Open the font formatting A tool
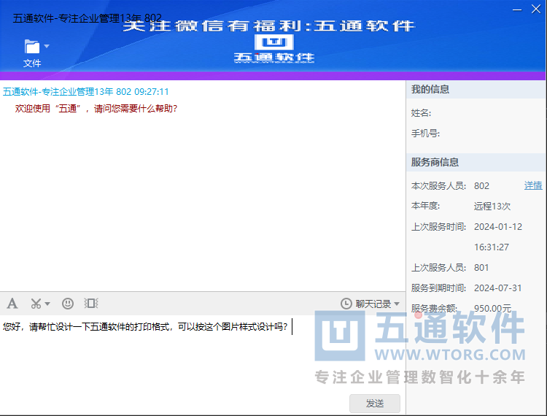The width and height of the screenshot is (547, 416). click(12, 304)
